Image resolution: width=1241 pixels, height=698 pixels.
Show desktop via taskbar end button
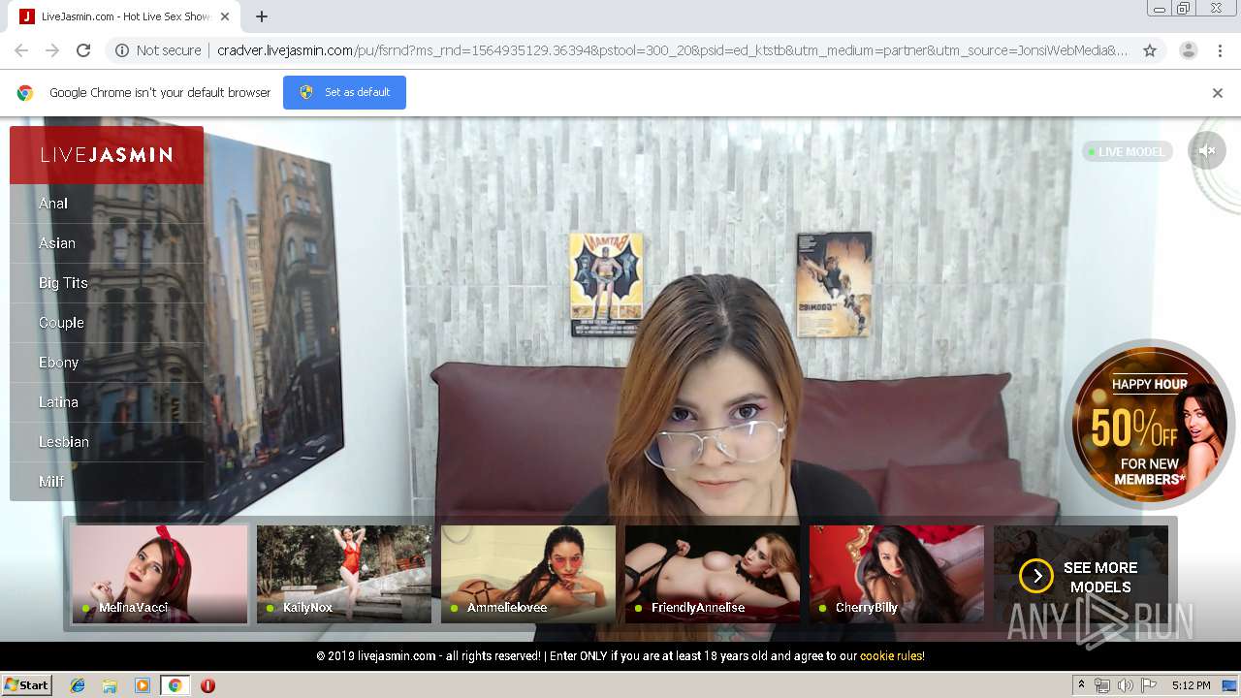coord(1229,685)
